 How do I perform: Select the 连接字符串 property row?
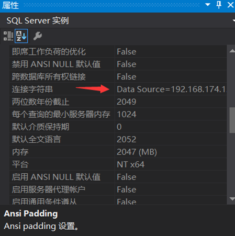coord(118,89)
